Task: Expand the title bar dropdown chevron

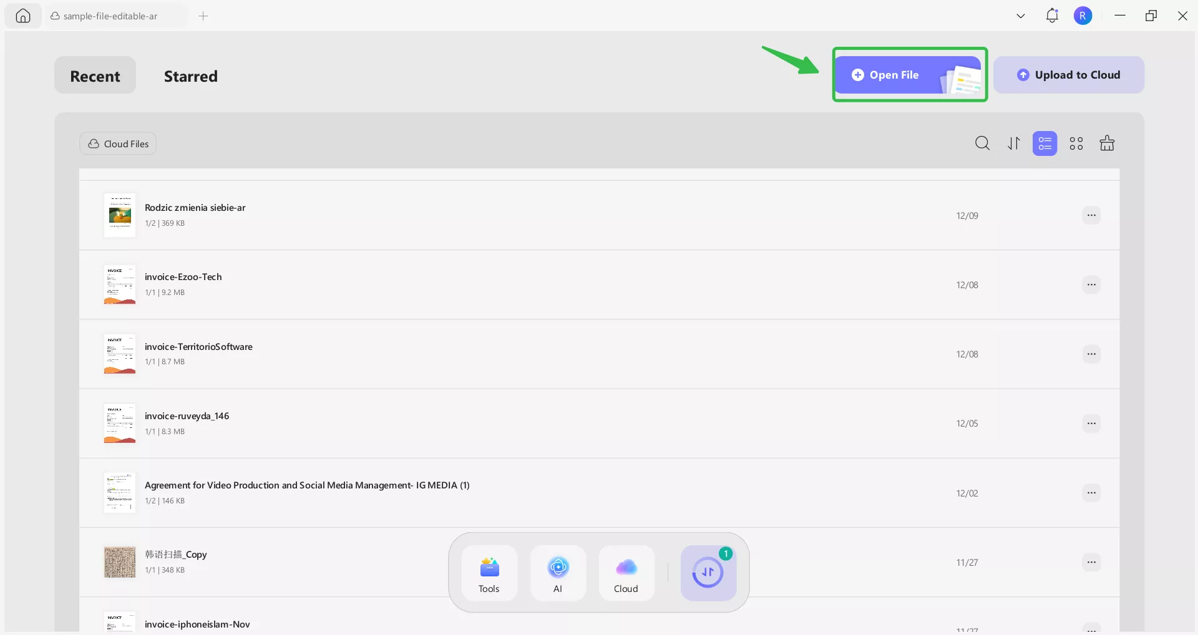Action: coord(1021,16)
